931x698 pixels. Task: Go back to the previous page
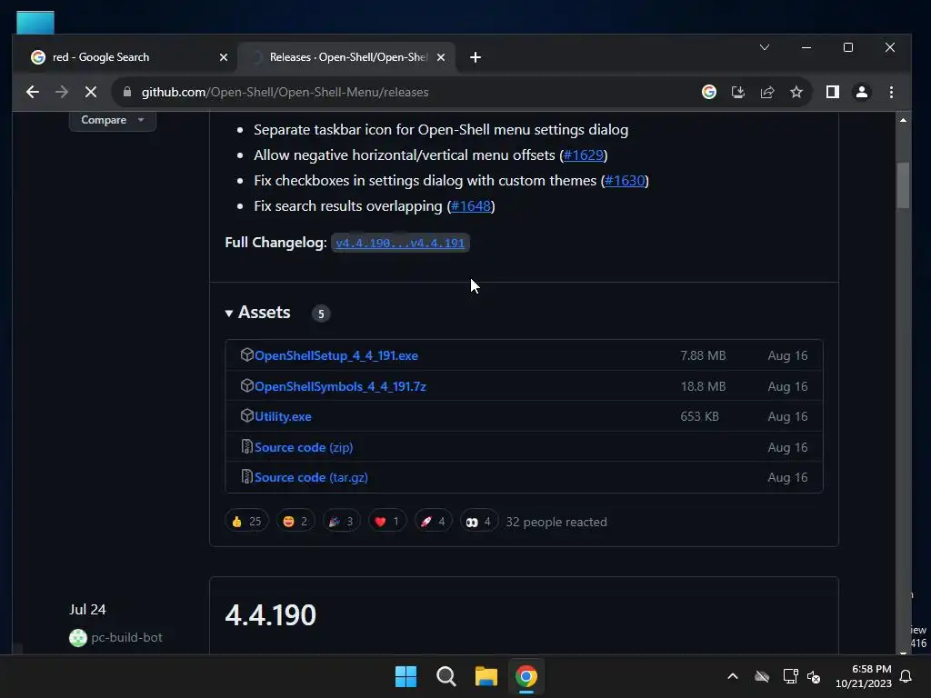[33, 92]
